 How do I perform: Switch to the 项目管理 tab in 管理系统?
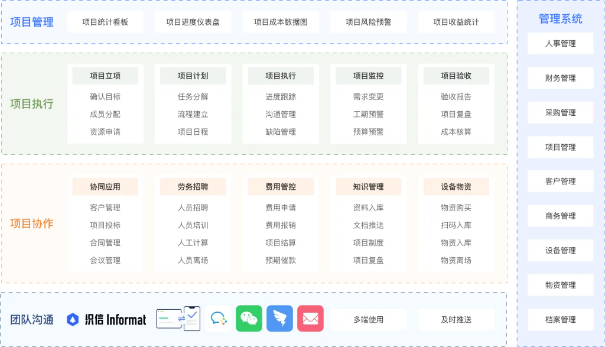560,147
